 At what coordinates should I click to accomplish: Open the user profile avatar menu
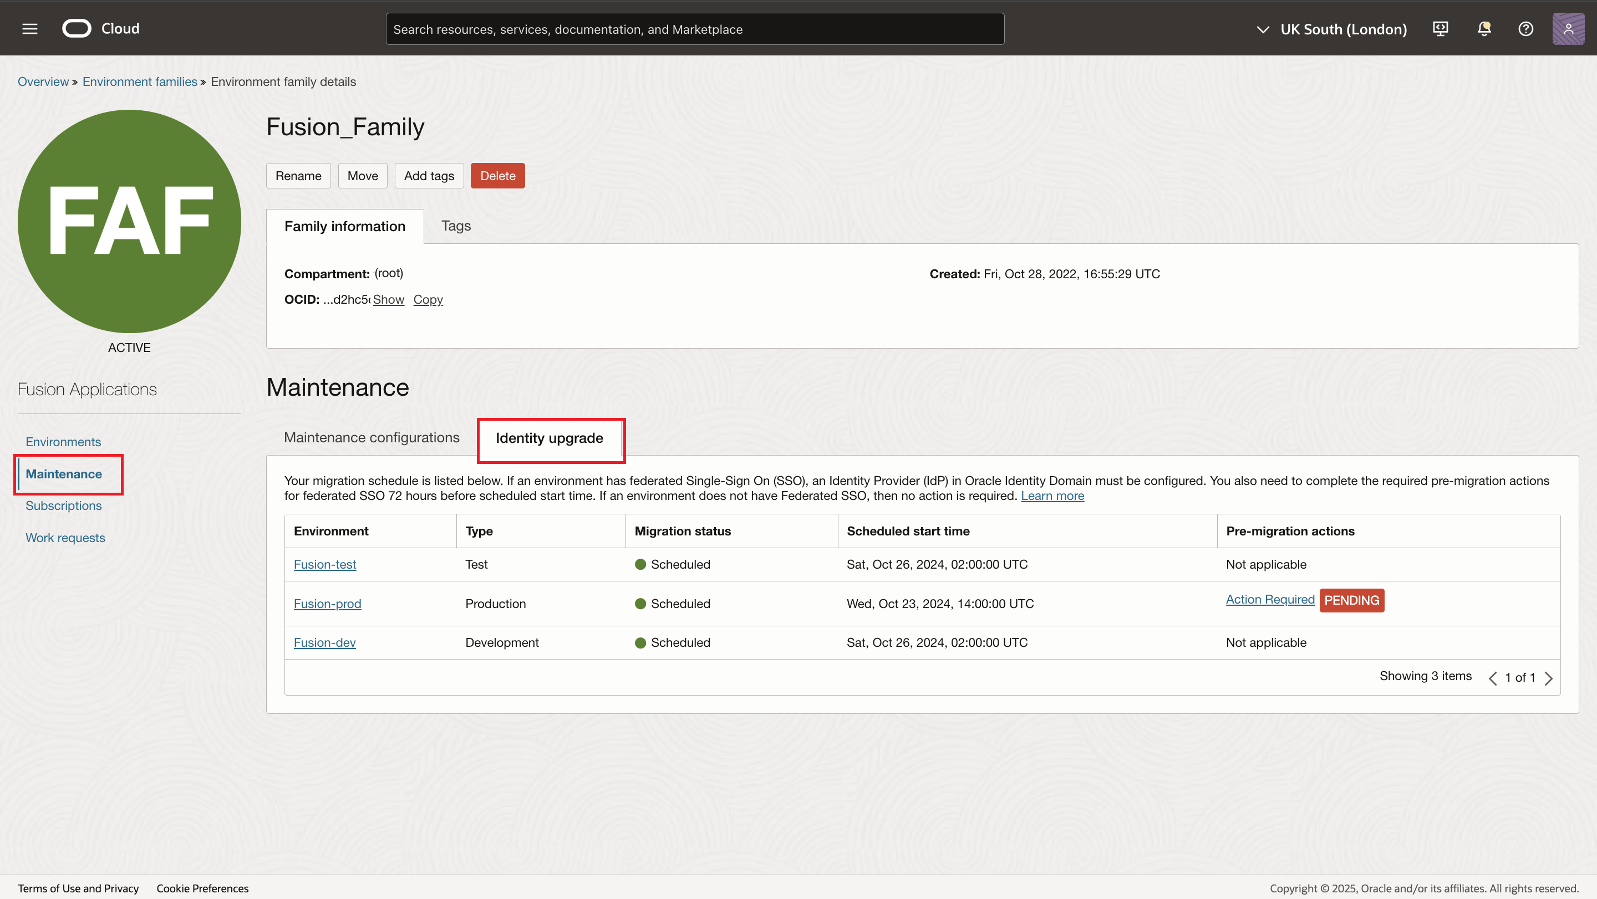[1568, 28]
